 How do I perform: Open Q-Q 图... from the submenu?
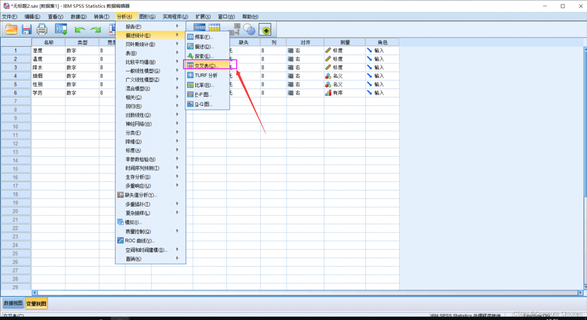coord(207,104)
